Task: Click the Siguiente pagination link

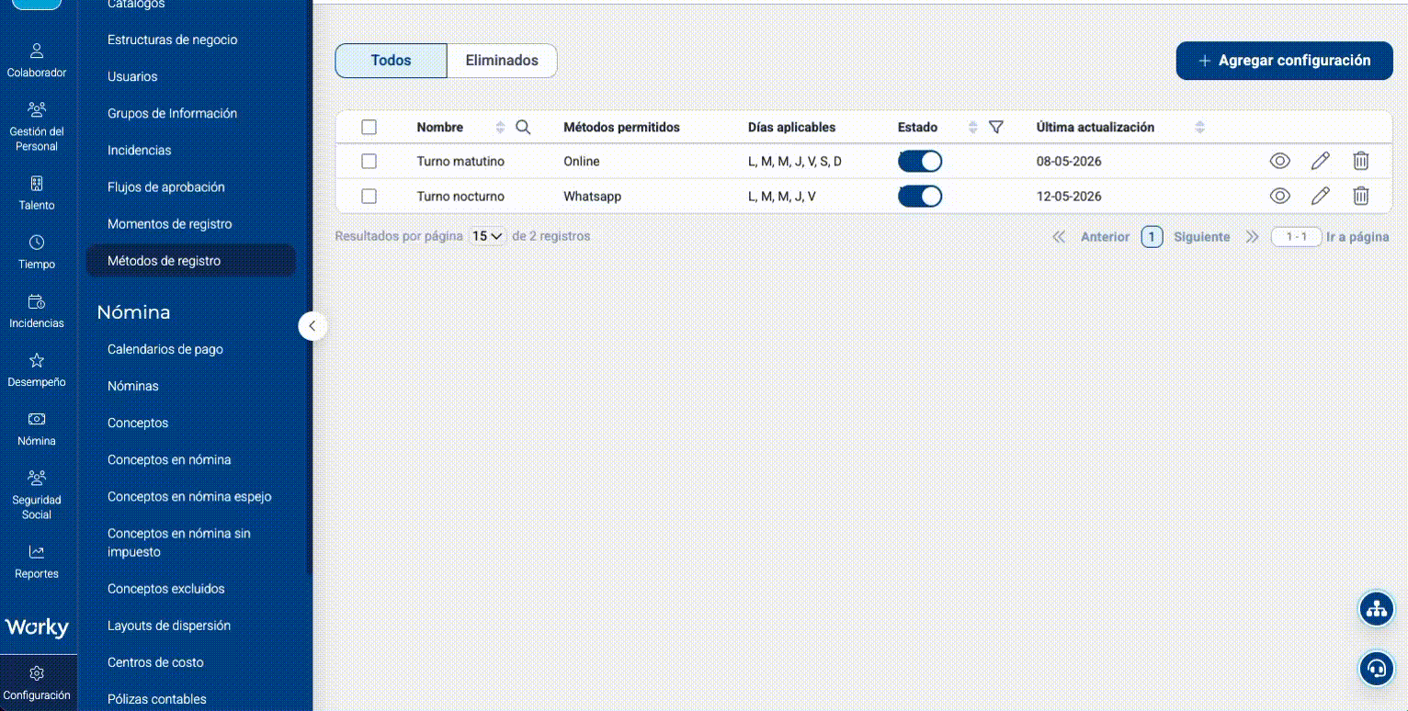Action: (x=1201, y=237)
